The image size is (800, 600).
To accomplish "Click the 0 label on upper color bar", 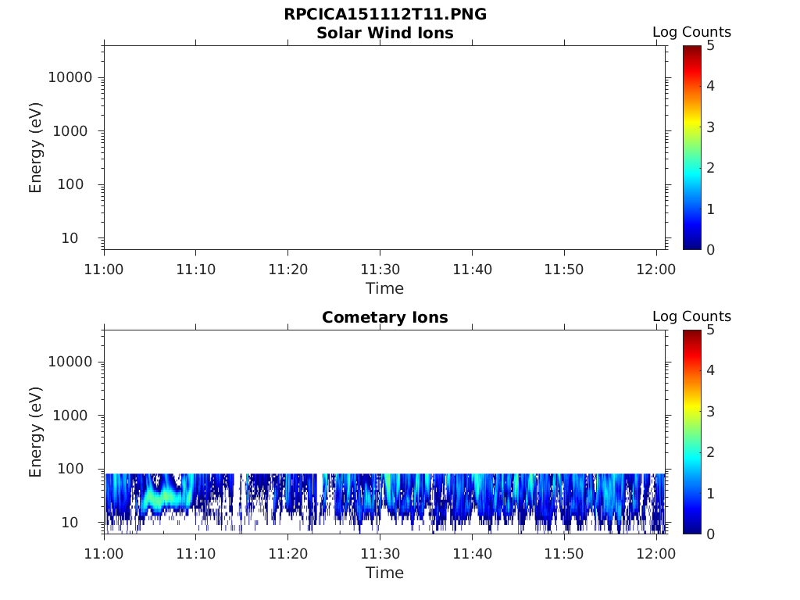I will [x=710, y=250].
